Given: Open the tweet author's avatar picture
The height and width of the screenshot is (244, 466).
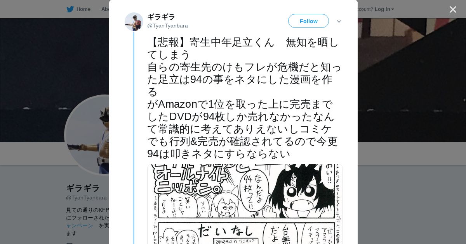Looking at the screenshot, I should (x=134, y=22).
